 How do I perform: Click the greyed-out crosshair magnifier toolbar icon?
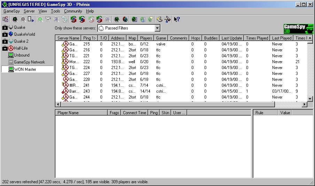pos(23,19)
